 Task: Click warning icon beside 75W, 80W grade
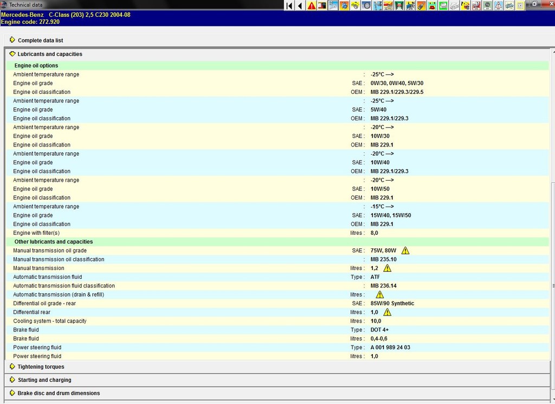405,251
